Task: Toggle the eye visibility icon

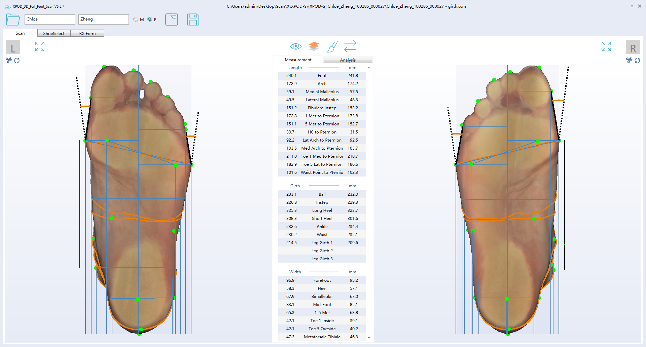Action: [x=295, y=46]
